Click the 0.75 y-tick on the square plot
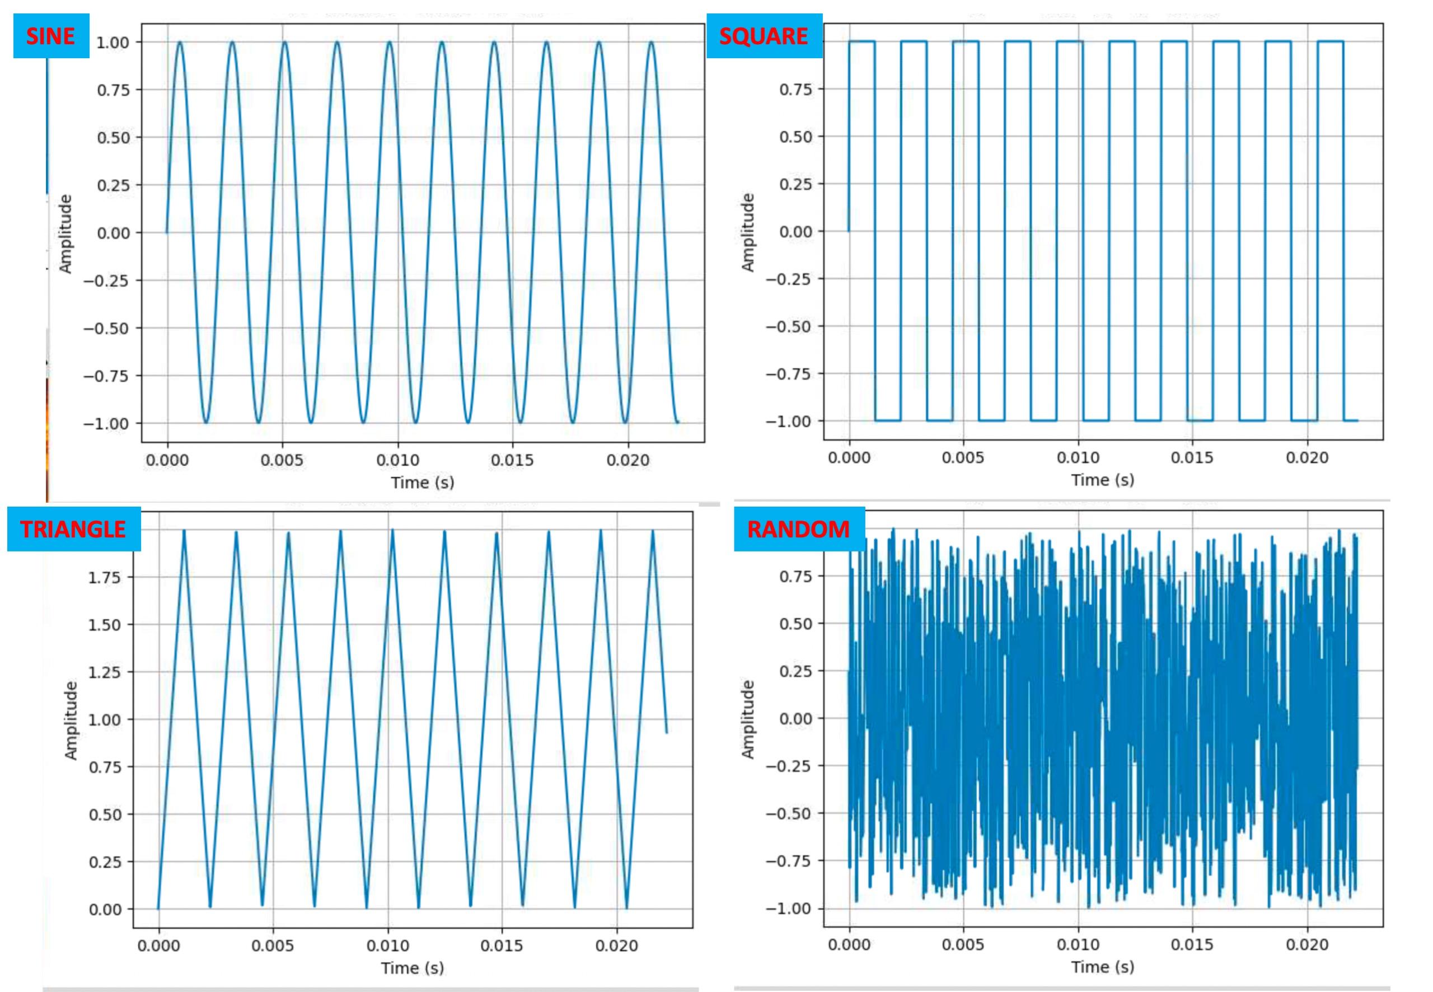The width and height of the screenshot is (1433, 992). point(796,90)
